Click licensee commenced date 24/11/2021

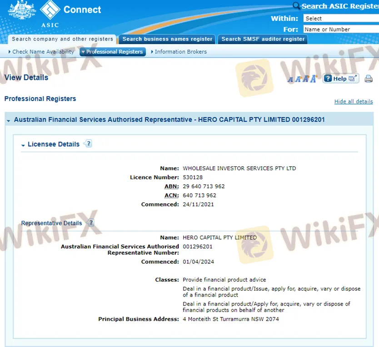click(198, 205)
